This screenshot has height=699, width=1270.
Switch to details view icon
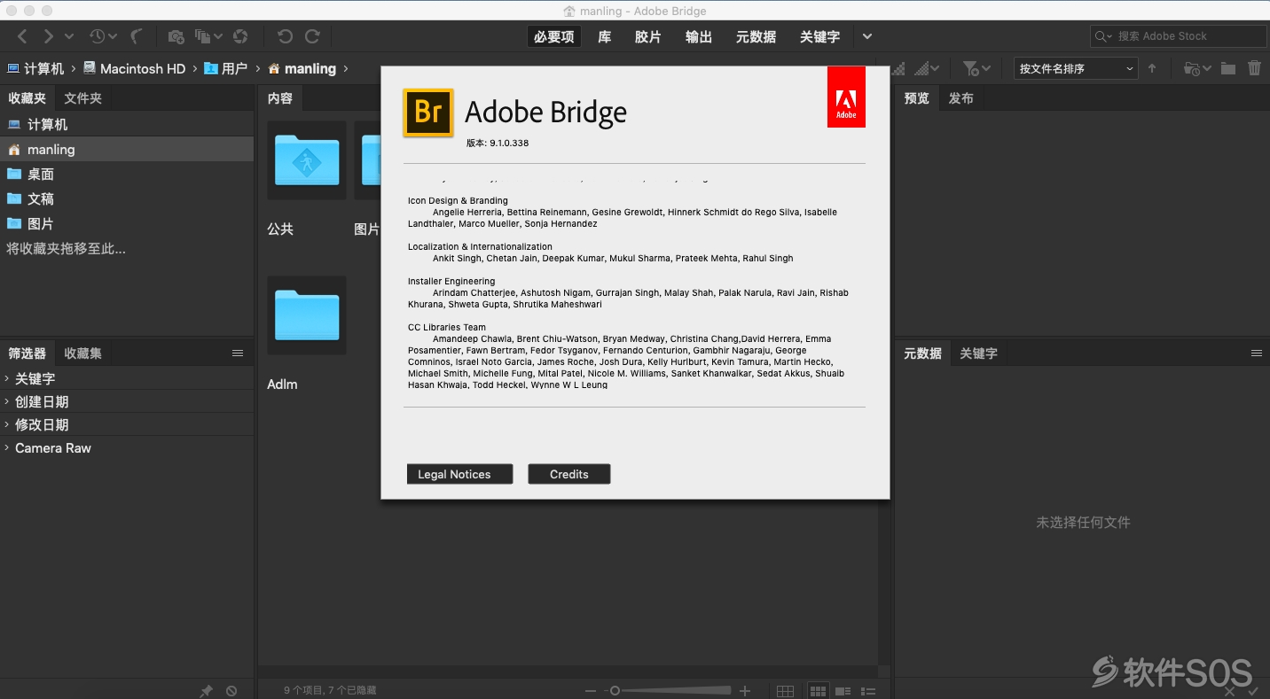tap(843, 691)
